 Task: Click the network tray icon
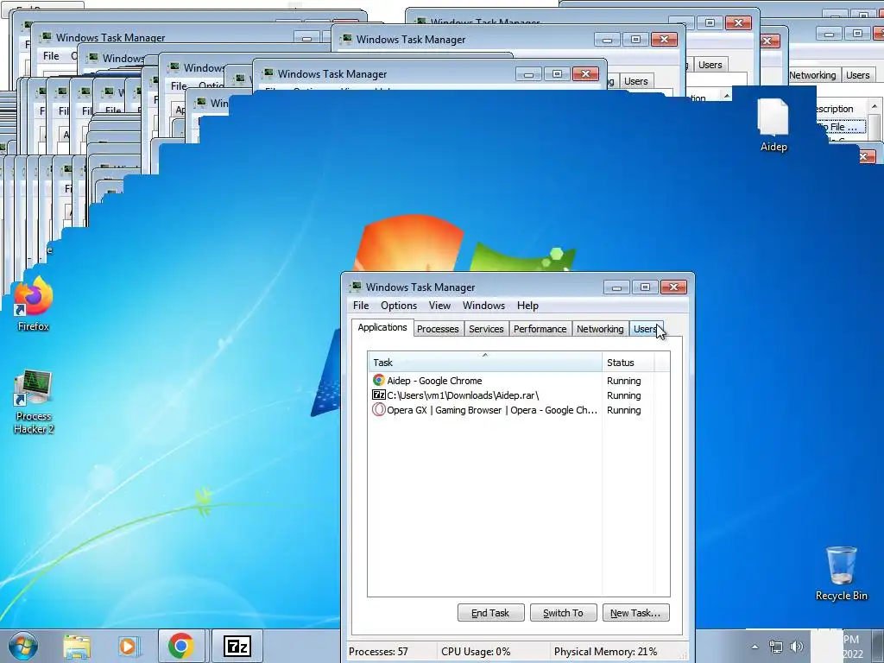(776, 647)
